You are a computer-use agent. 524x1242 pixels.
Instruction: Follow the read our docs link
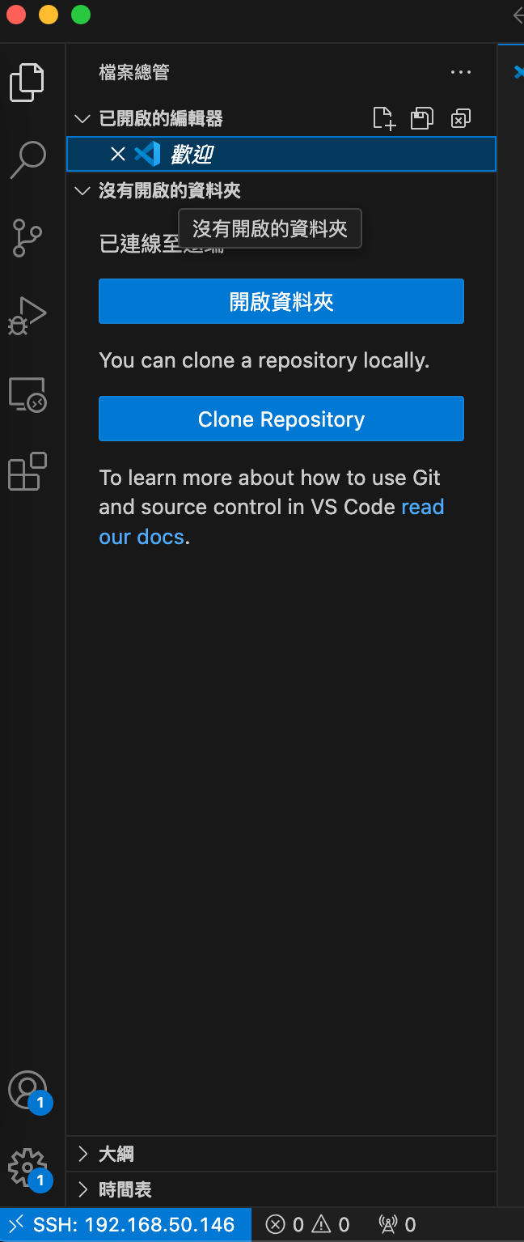coord(422,508)
